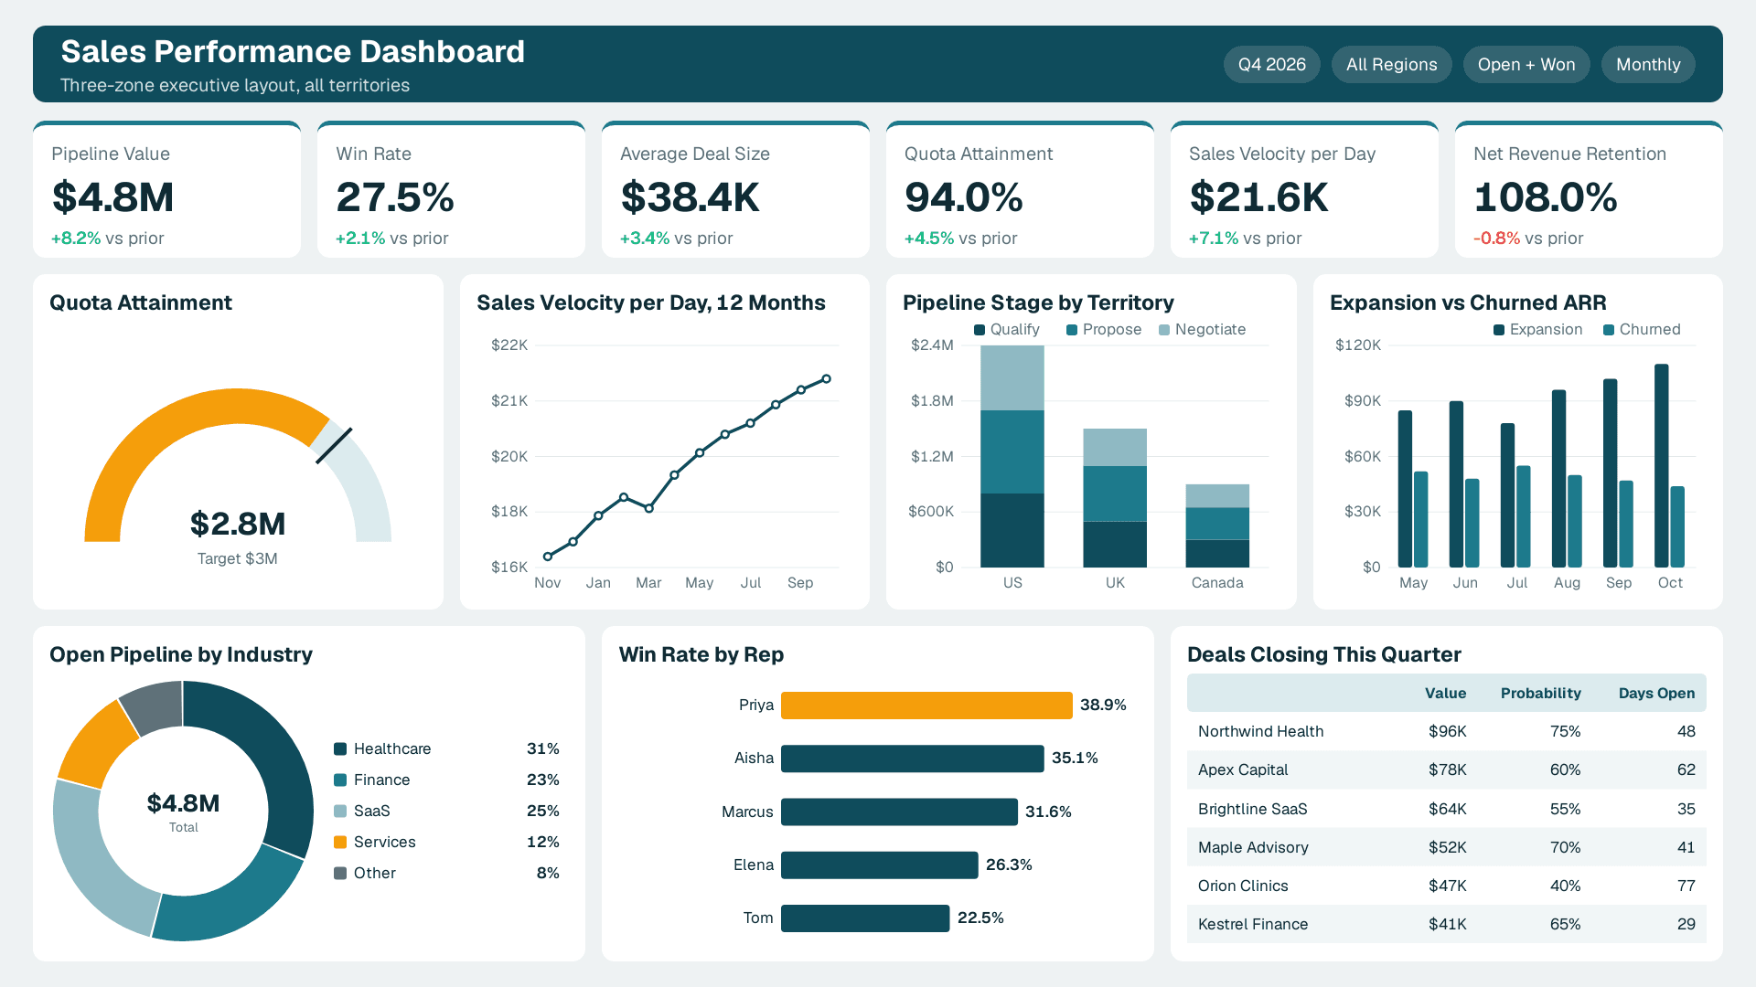1756x987 pixels.
Task: Sort deals table by Value column
Action: [1445, 694]
